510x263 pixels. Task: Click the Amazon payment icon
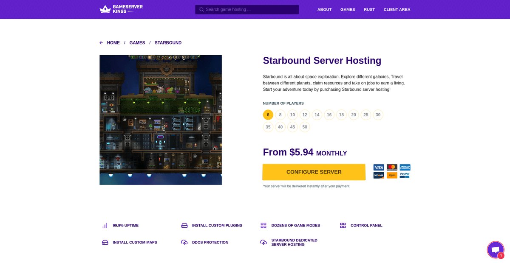click(392, 175)
